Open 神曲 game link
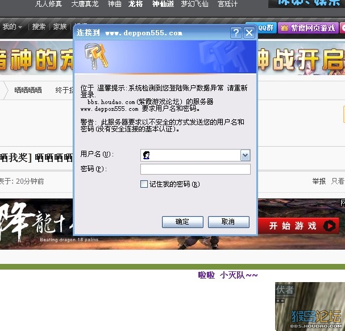This screenshot has height=331, width=345. (x=114, y=4)
